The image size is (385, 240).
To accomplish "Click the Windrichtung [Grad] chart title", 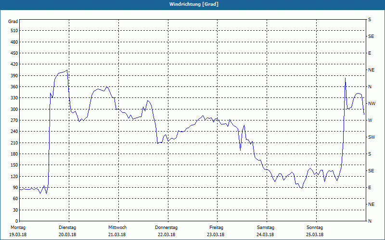I will [194, 4].
